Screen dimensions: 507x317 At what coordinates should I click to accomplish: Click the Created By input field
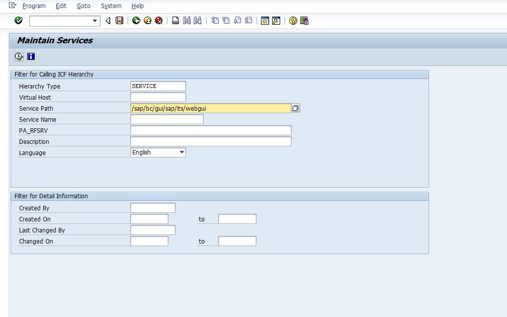(152, 207)
